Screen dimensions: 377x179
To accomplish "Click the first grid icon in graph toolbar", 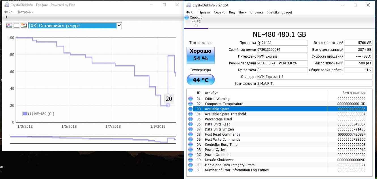I will tap(9, 26).
